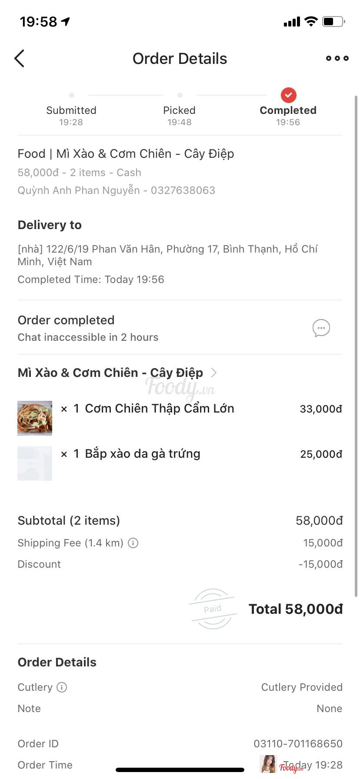Expand restaurant chevron beside Cây Điệp
Image resolution: width=360 pixels, height=779 pixels.
click(x=213, y=373)
